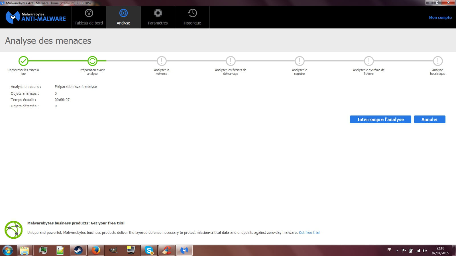456x256 pixels.
Task: Pause scan with Interrompre l'analyse
Action: 380,119
